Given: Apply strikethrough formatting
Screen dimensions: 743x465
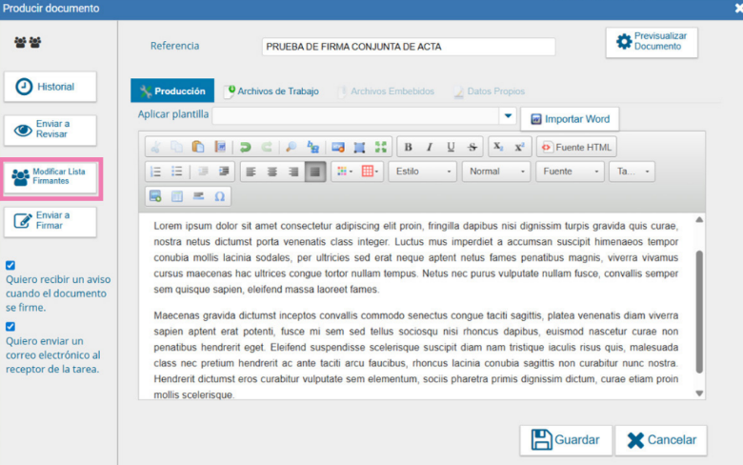Looking at the screenshot, I should [472, 147].
